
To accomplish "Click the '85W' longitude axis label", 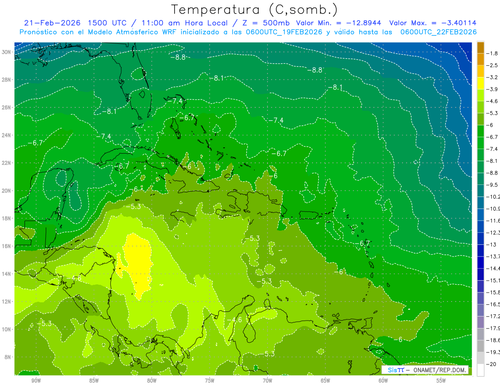I will (x=94, y=381).
